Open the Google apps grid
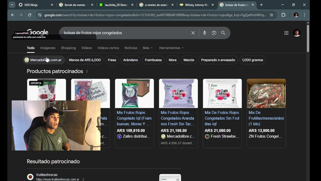The width and height of the screenshot is (321, 181). pos(286,33)
